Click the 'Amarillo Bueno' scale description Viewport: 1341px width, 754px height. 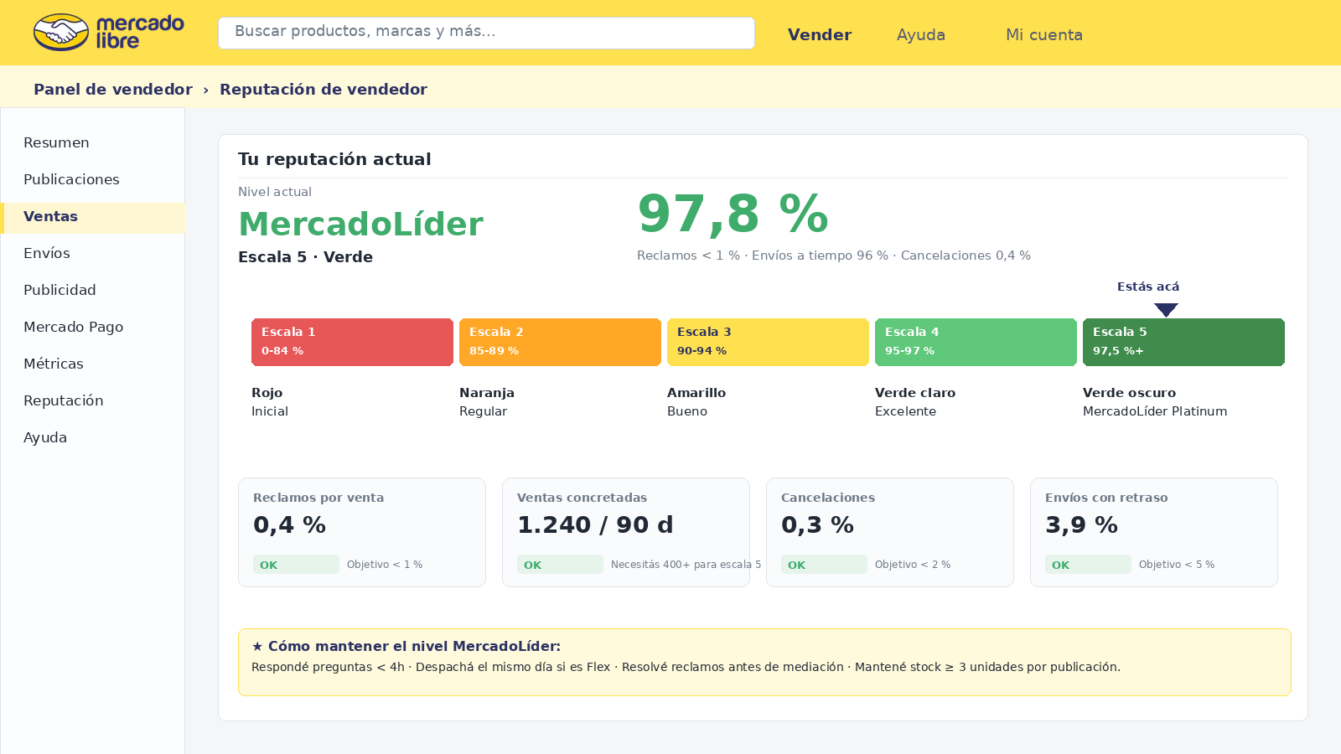(696, 402)
